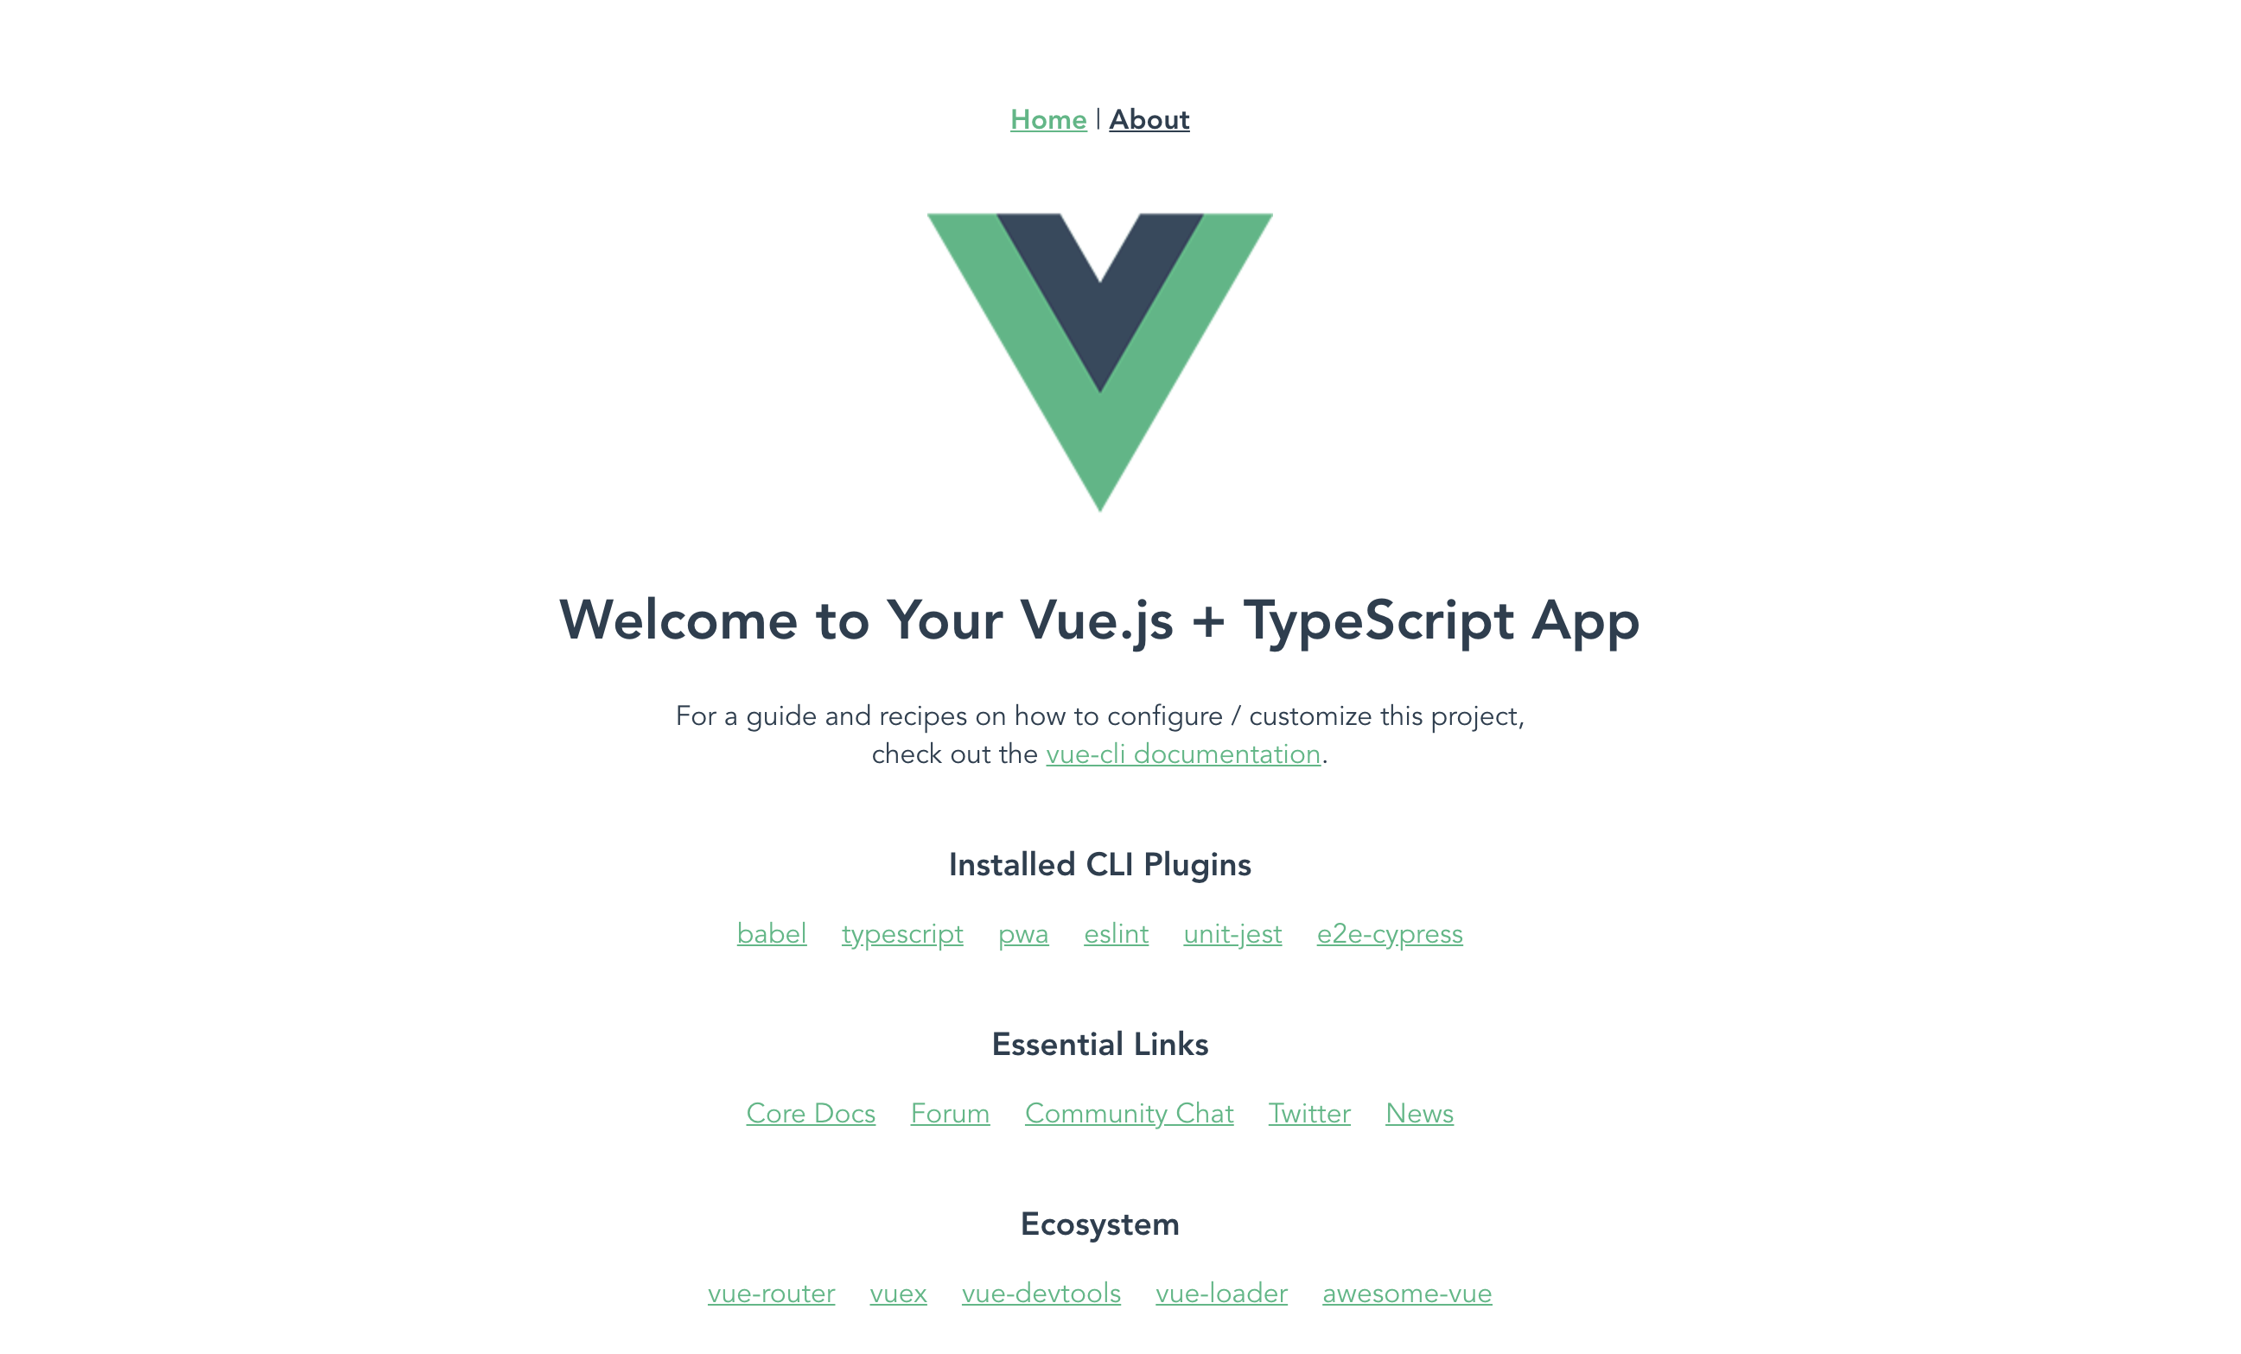
Task: Open the vue-cli documentation link
Action: pos(1181,753)
